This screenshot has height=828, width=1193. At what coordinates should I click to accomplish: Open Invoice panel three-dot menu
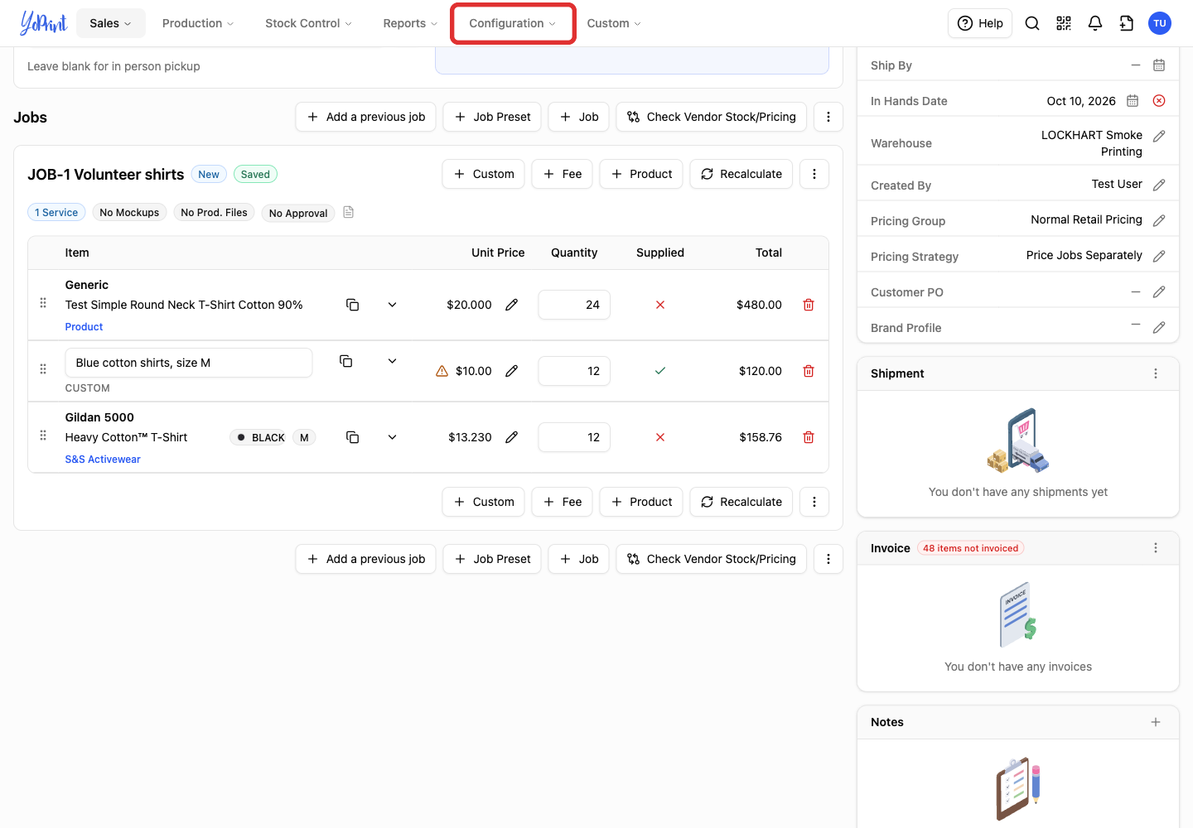pyautogui.click(x=1156, y=548)
